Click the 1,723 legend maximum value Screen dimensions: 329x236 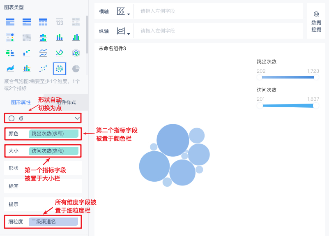coord(313,71)
